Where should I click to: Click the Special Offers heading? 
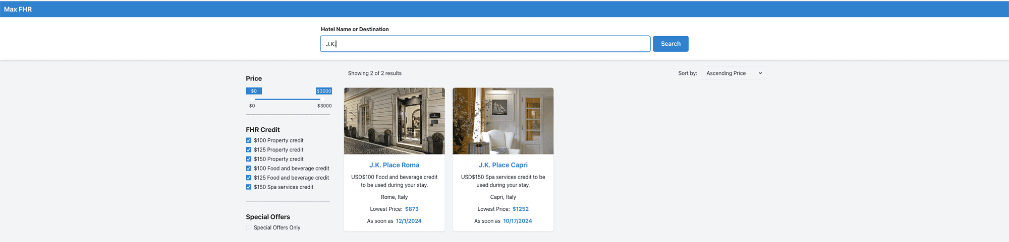[268, 217]
